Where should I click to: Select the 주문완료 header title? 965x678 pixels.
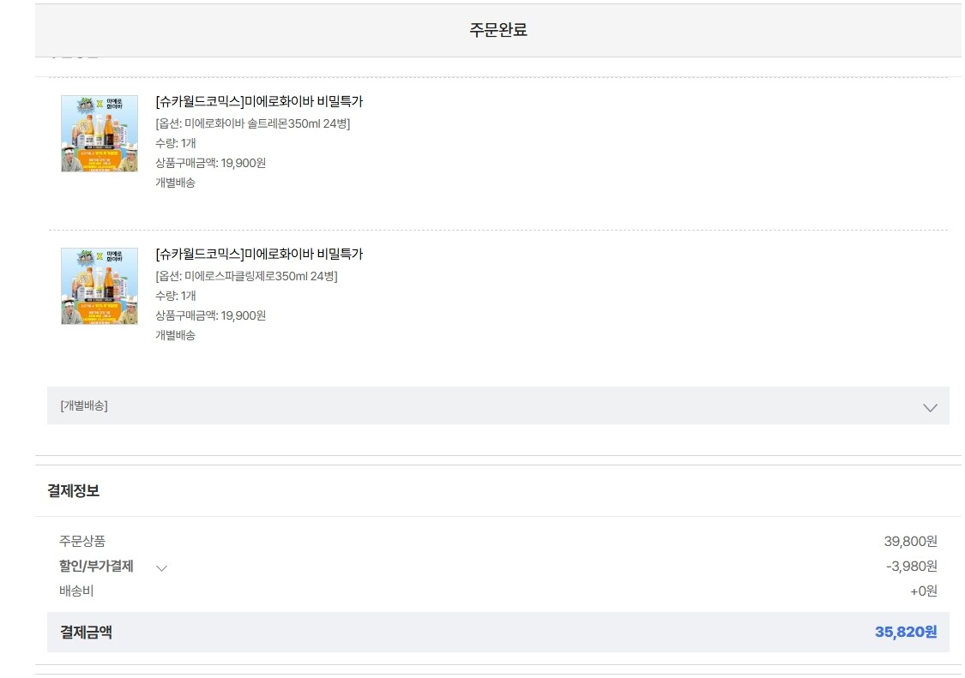point(498,29)
